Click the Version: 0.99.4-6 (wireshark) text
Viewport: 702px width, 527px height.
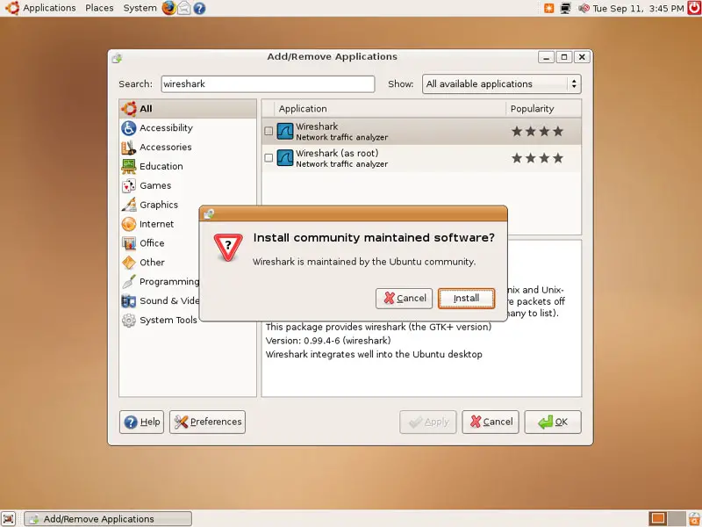click(328, 341)
